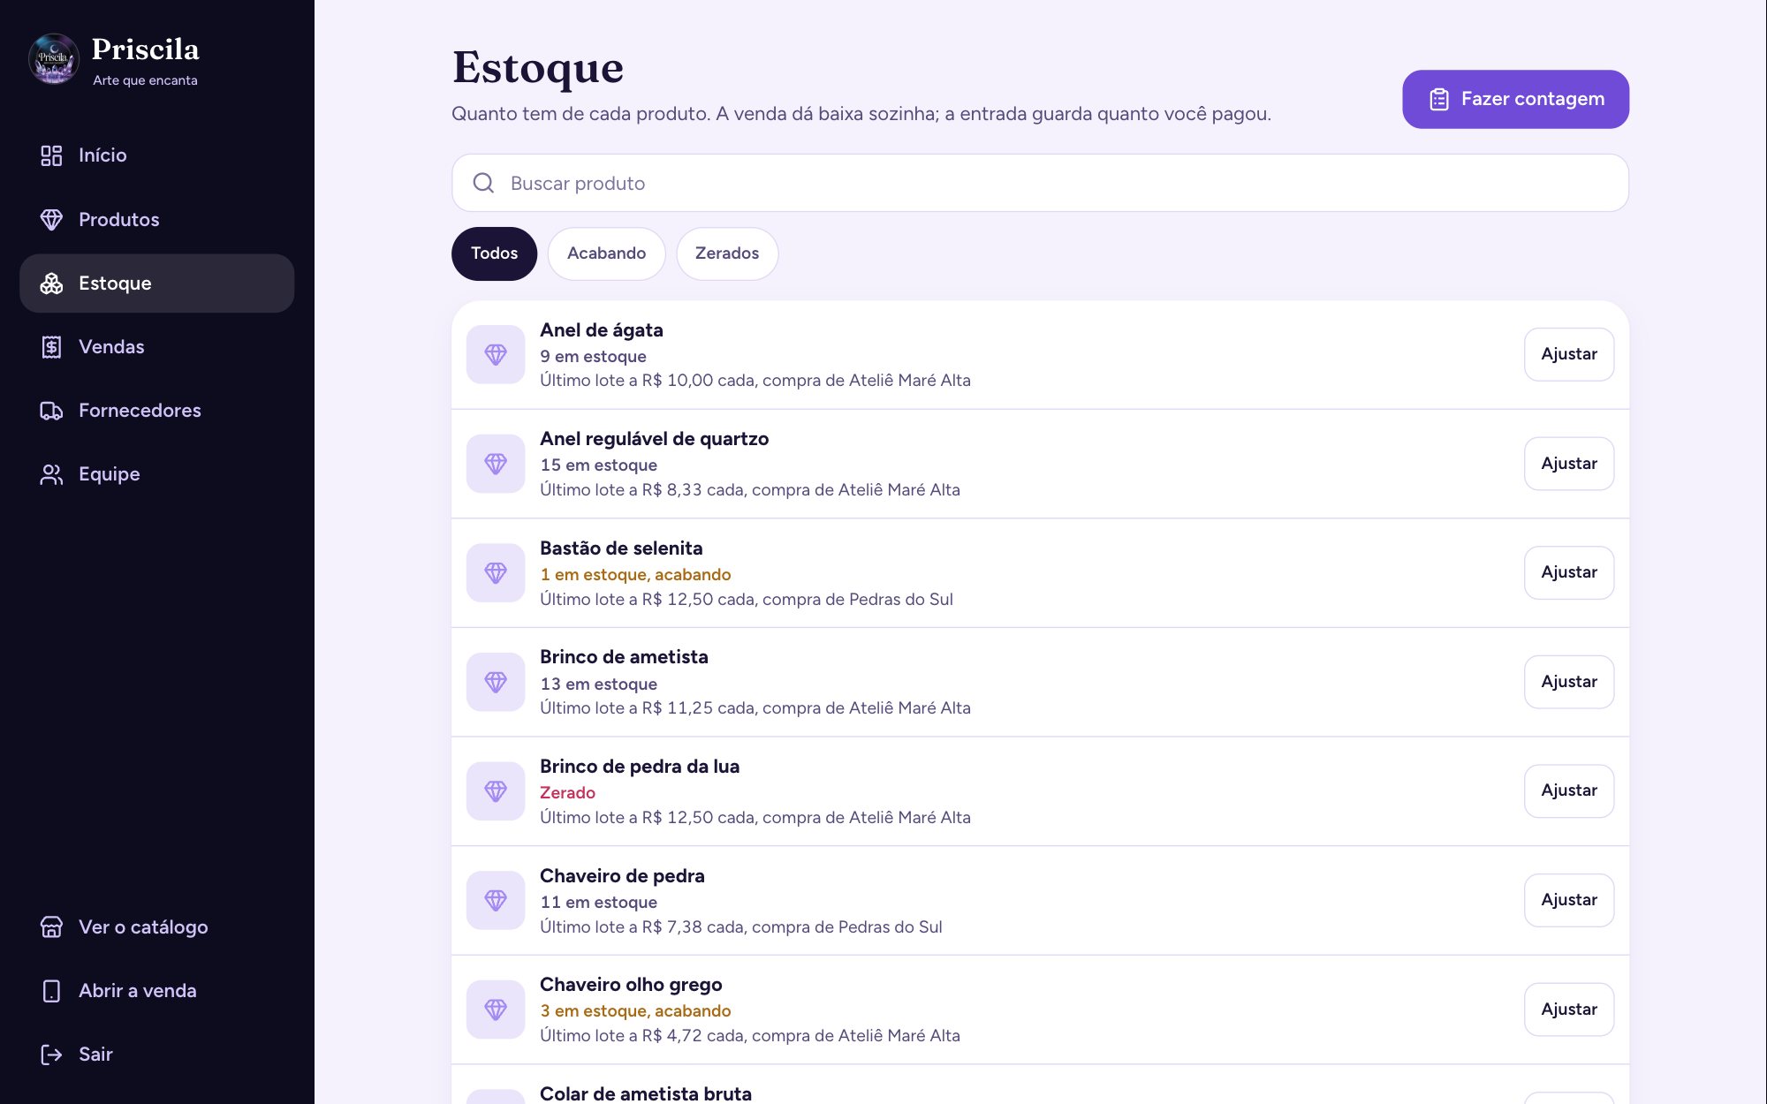Click the Início dashboard icon in sidebar

click(51, 155)
